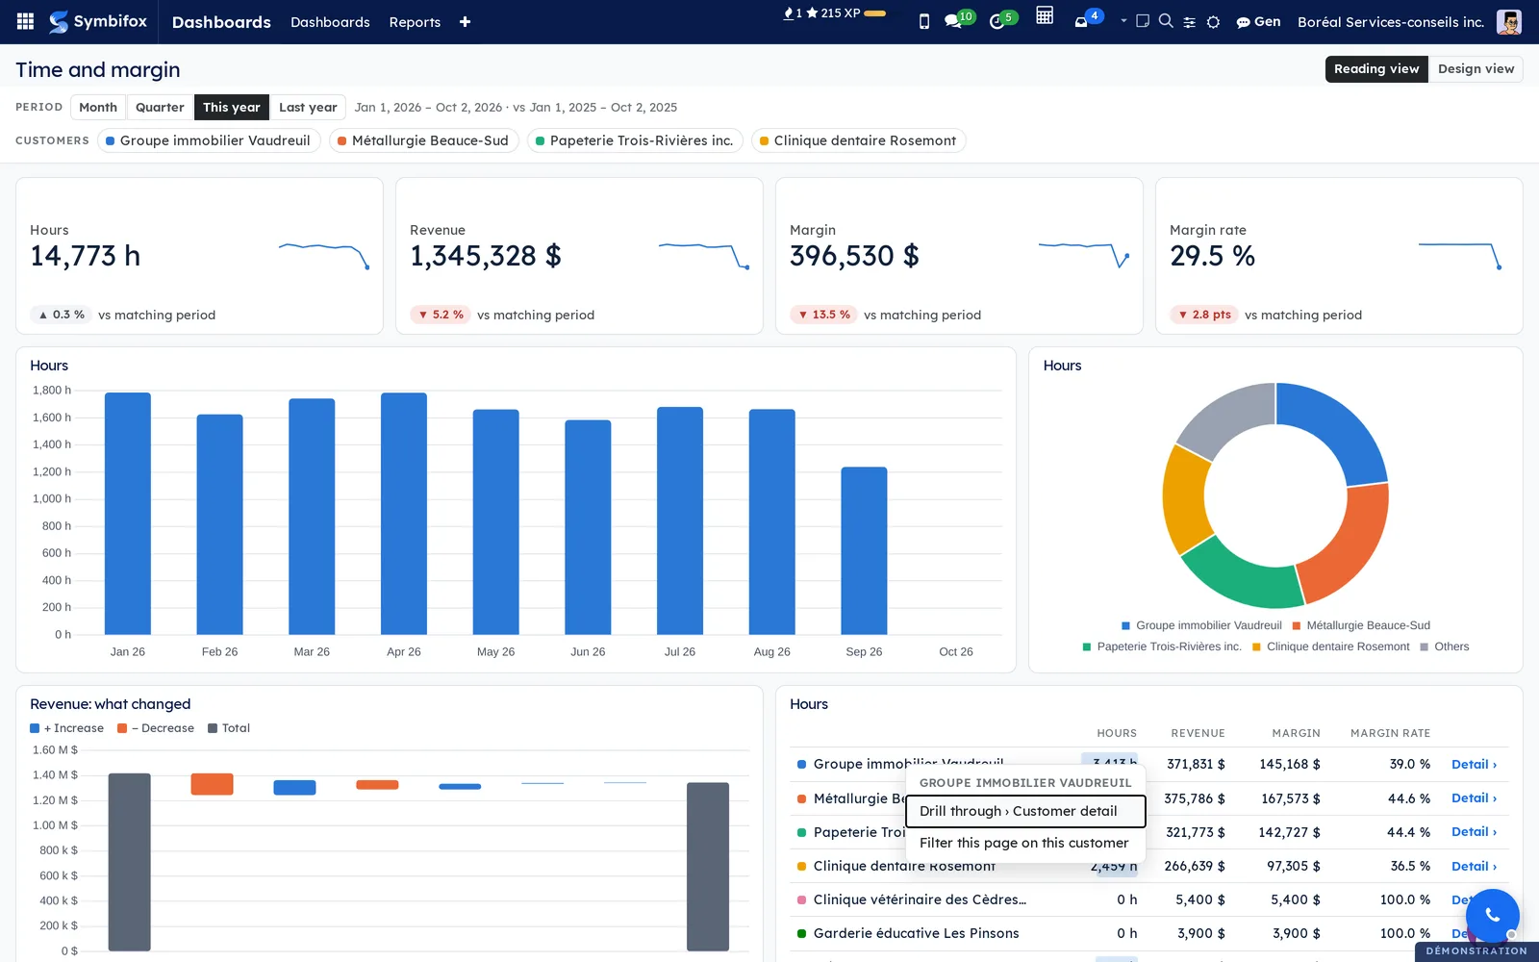Select Drill through Customer detail
This screenshot has width=1539, height=962.
click(1025, 811)
